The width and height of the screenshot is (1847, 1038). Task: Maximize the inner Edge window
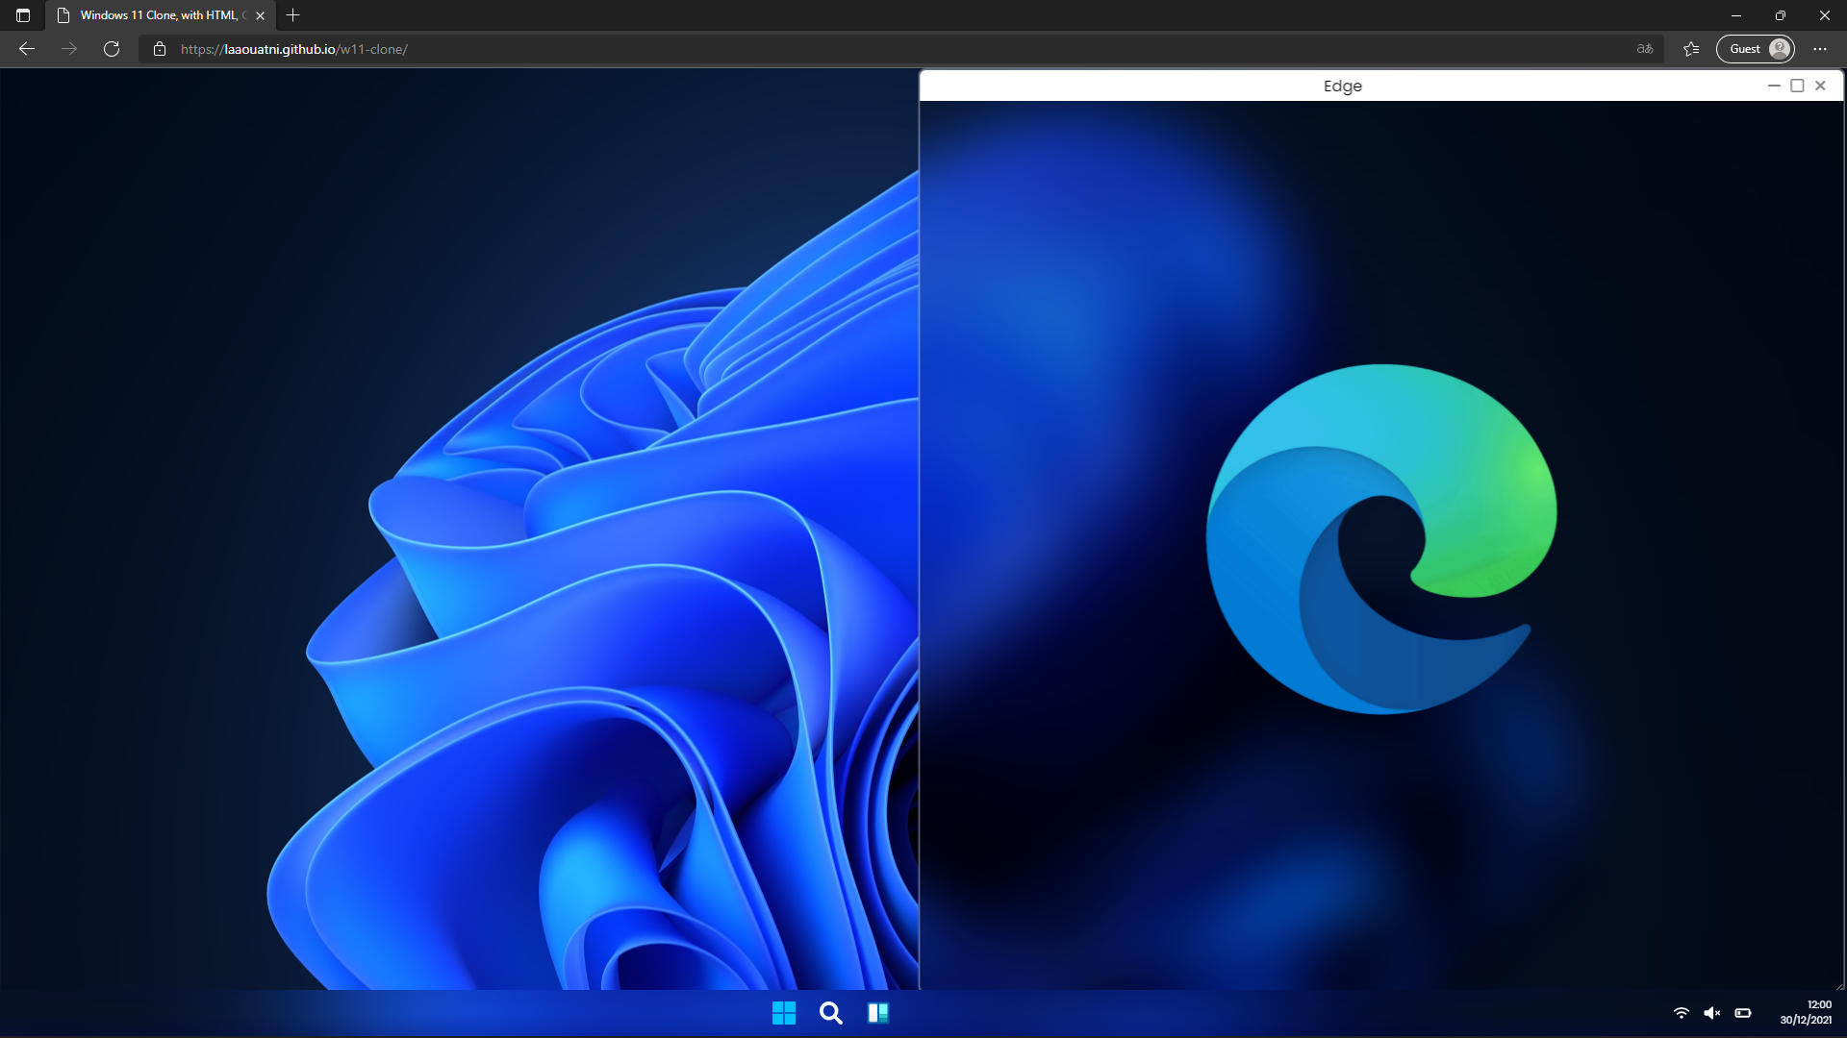1797,86
